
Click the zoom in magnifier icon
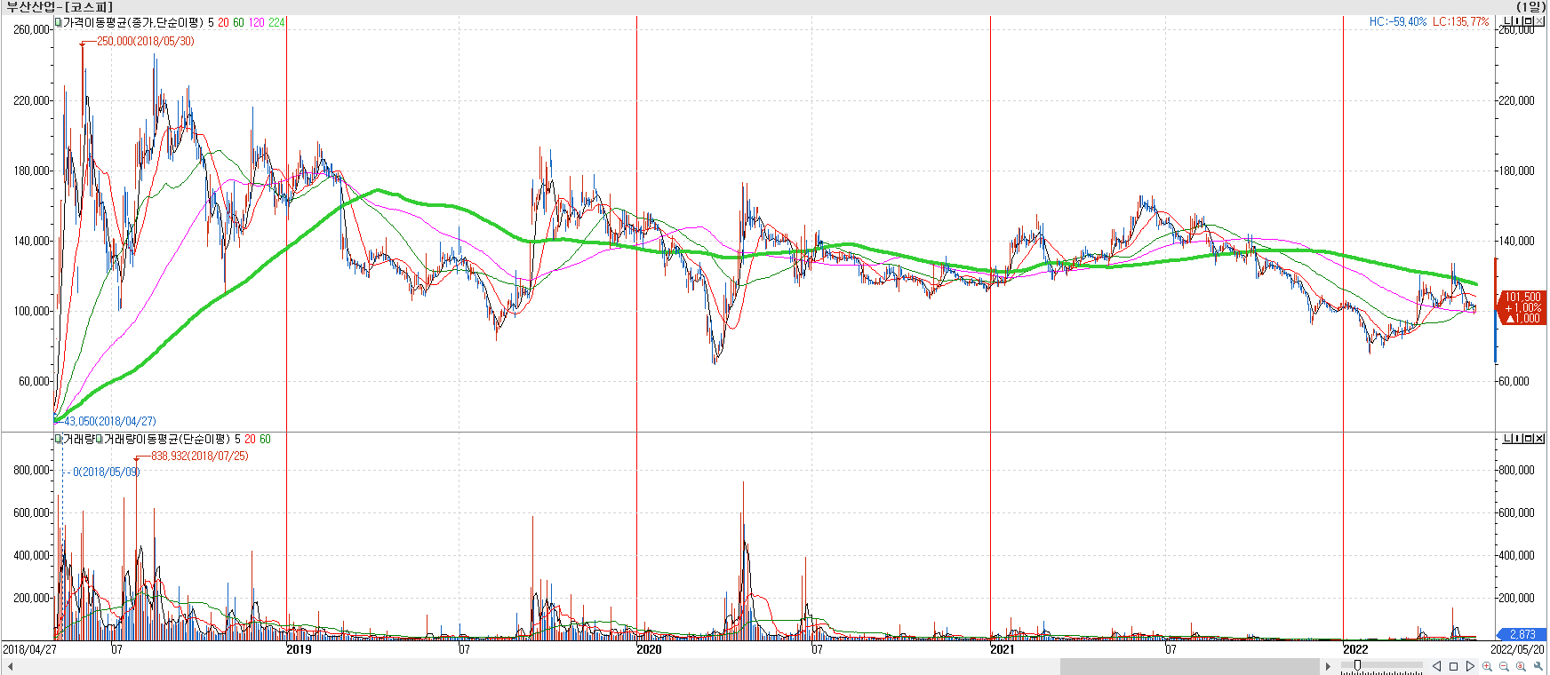[x=1487, y=666]
